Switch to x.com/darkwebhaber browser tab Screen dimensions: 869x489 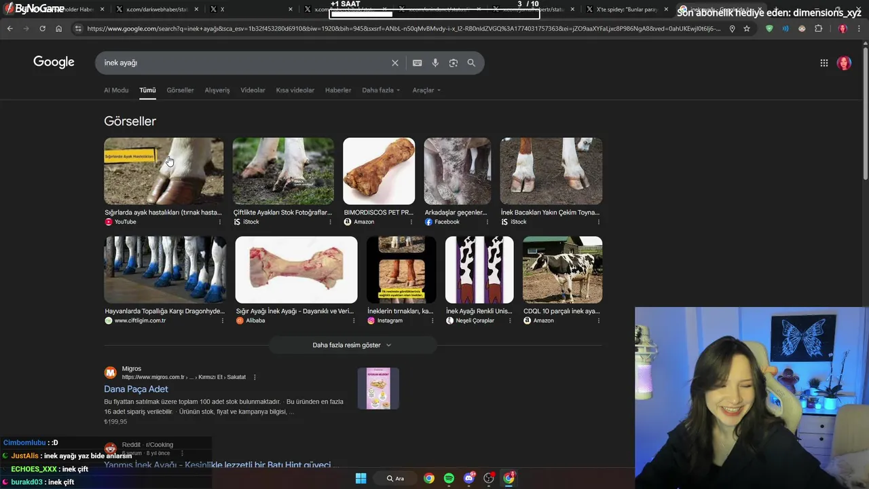158,10
